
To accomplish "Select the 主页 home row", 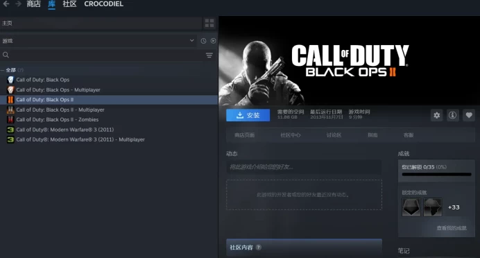I will (101, 23).
